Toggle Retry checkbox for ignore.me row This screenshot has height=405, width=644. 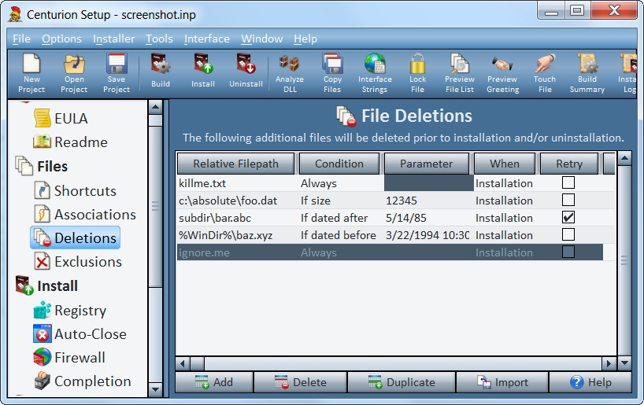point(568,252)
